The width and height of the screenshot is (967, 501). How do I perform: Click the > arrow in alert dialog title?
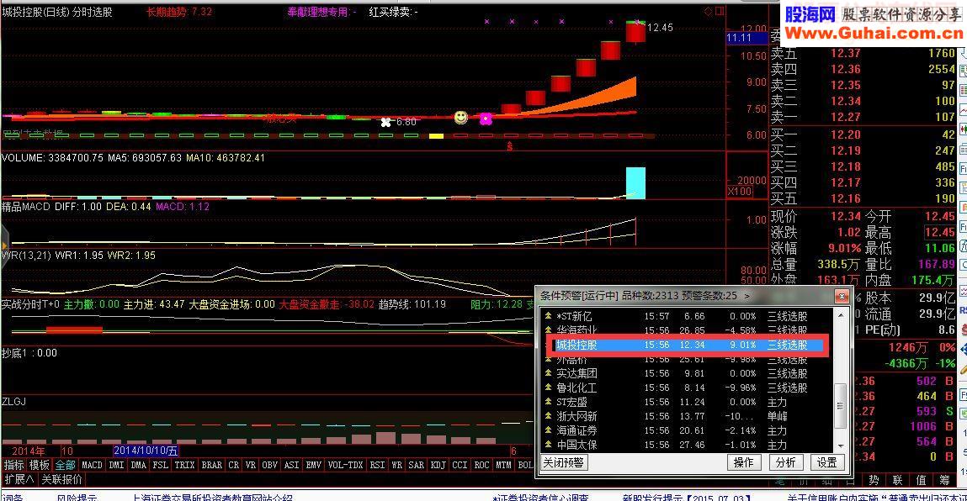pos(747,297)
